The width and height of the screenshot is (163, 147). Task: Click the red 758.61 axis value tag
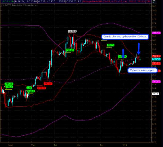pos(156,56)
